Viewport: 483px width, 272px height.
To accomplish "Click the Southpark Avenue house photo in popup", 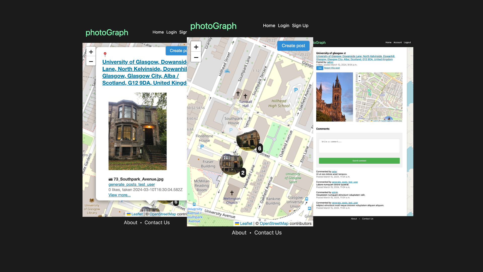I will pos(137,131).
